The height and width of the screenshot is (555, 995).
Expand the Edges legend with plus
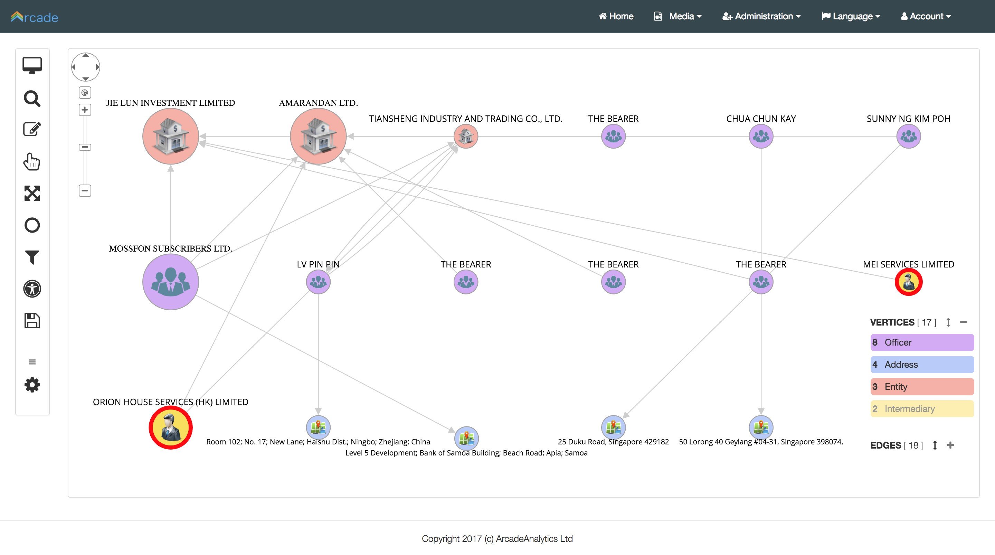coord(950,445)
